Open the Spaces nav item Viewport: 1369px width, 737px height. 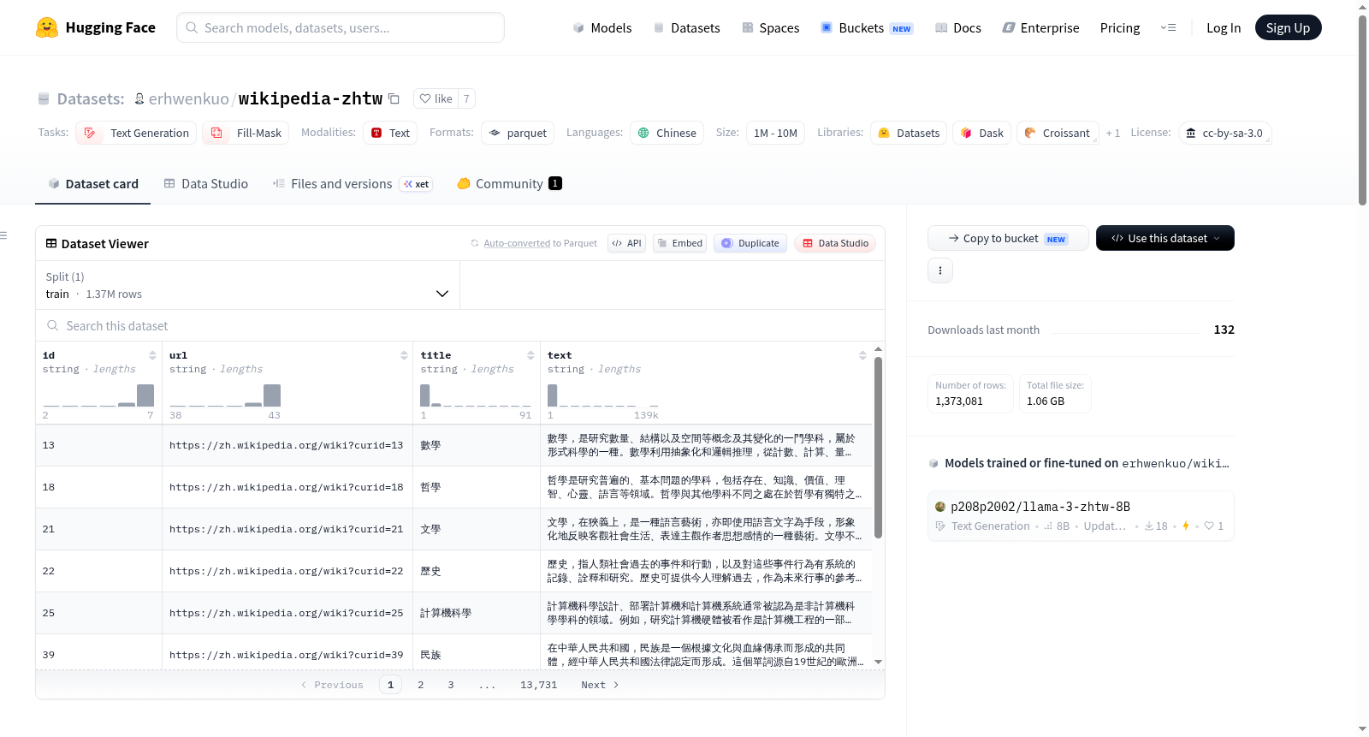770,27
